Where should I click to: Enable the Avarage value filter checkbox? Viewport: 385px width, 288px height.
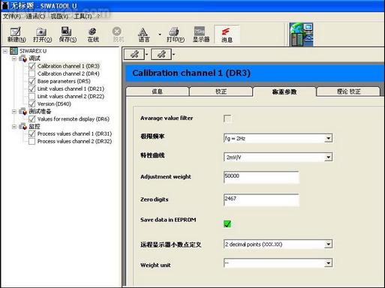click(227, 118)
